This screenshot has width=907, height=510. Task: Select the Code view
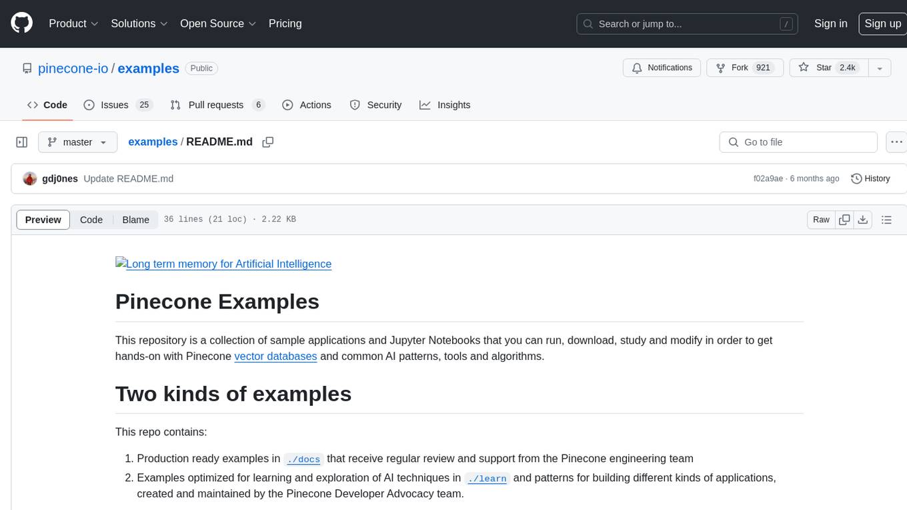click(x=91, y=220)
